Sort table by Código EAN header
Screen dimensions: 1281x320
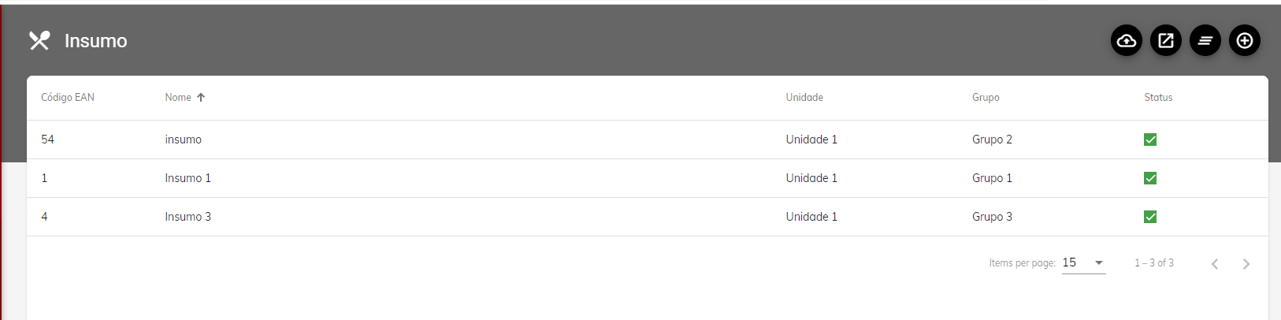68,98
